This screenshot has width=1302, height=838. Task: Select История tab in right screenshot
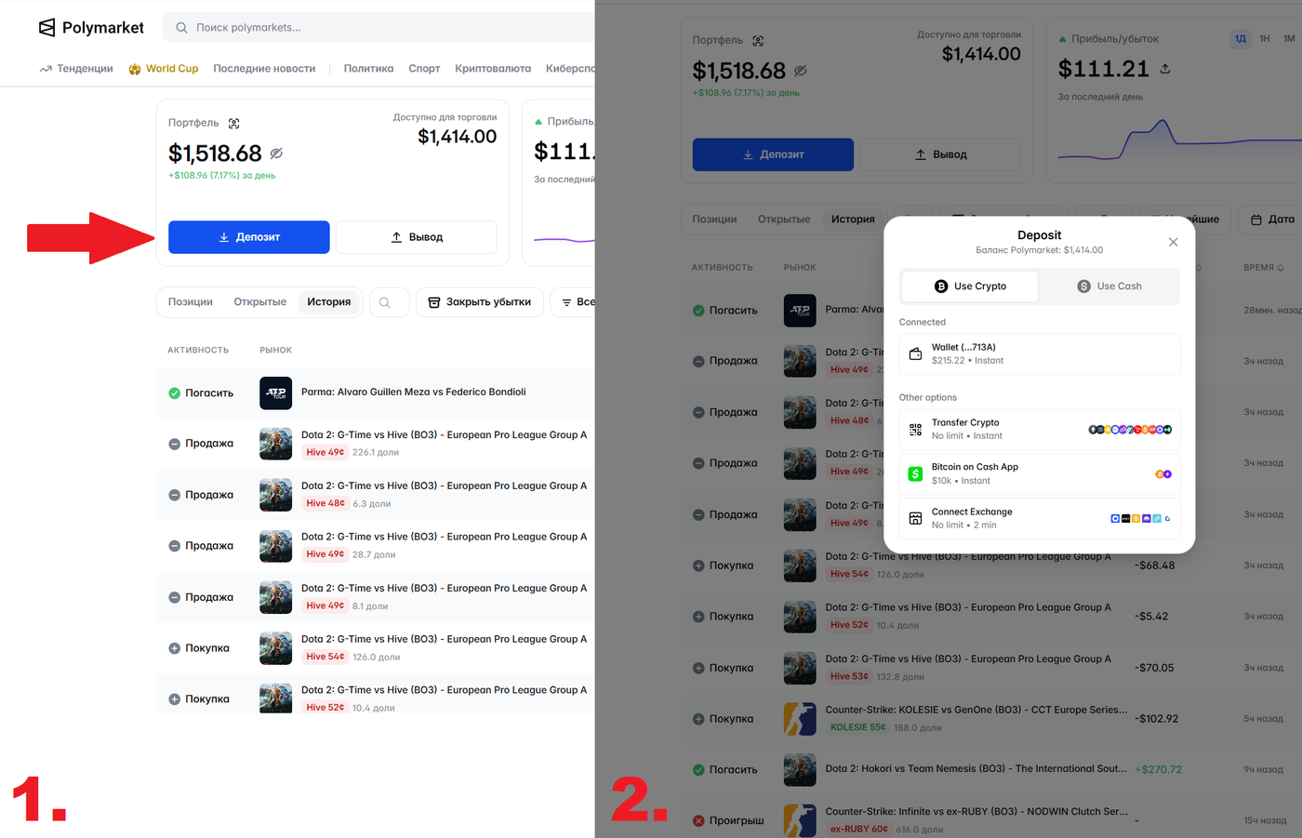(853, 219)
